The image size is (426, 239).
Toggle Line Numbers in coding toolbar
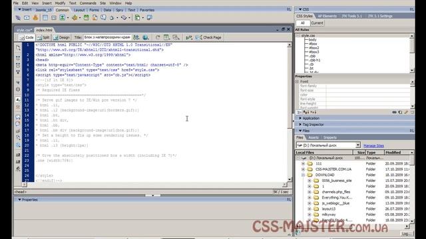[x=18, y=100]
